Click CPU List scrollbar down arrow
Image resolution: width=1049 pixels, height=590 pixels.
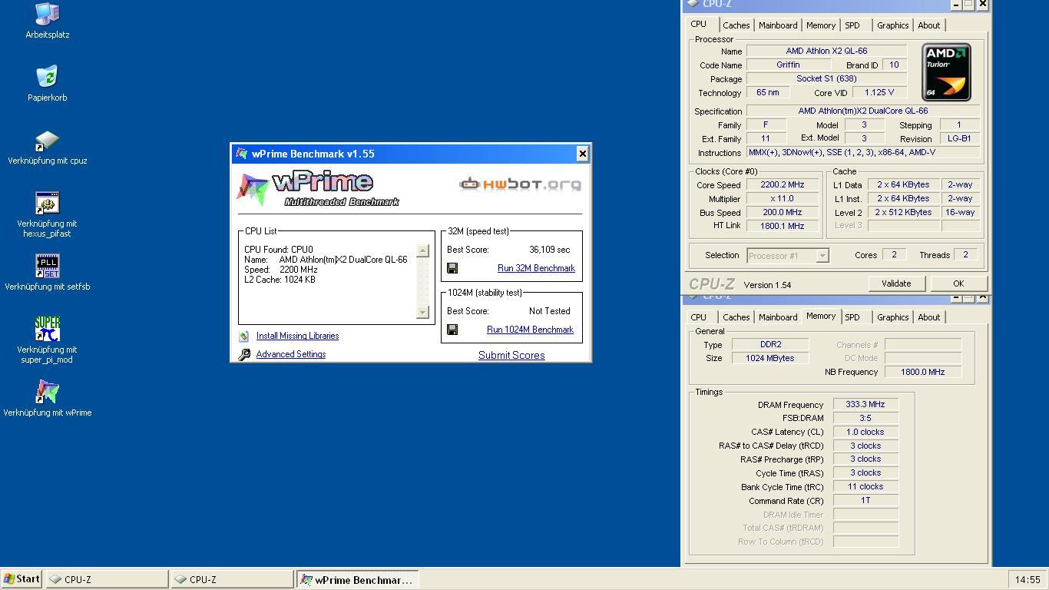422,312
